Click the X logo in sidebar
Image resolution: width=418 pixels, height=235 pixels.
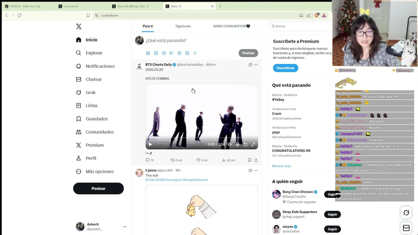[x=79, y=26]
